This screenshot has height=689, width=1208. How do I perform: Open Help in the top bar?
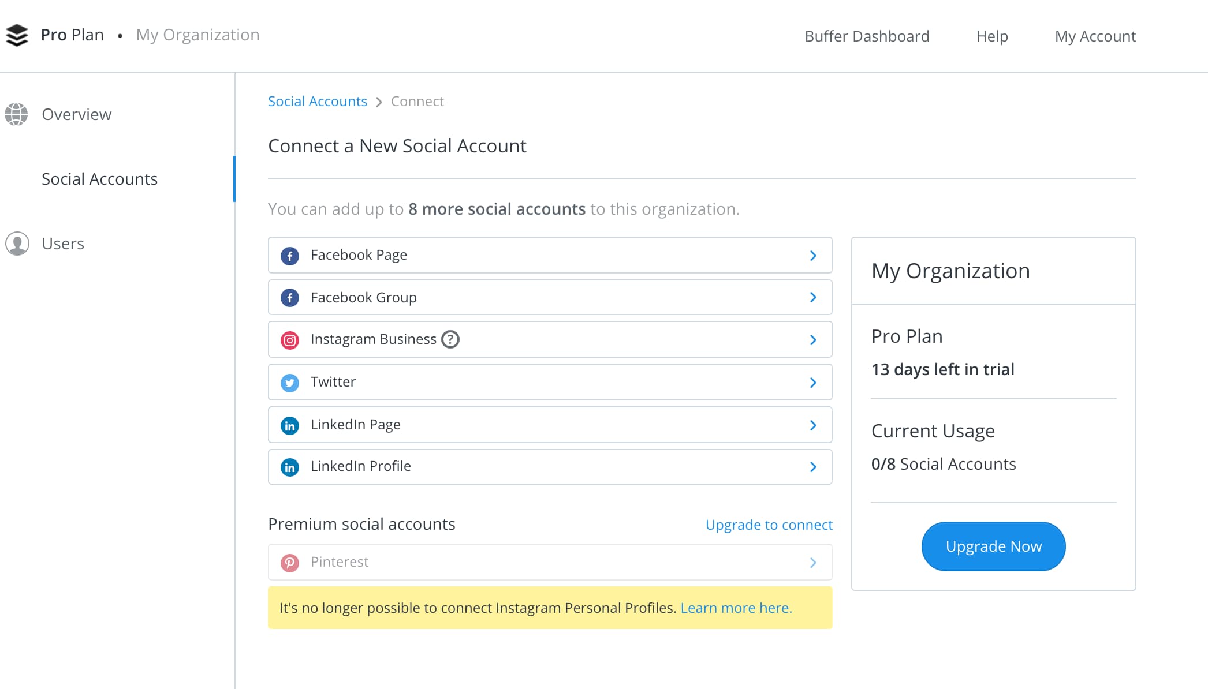point(991,36)
